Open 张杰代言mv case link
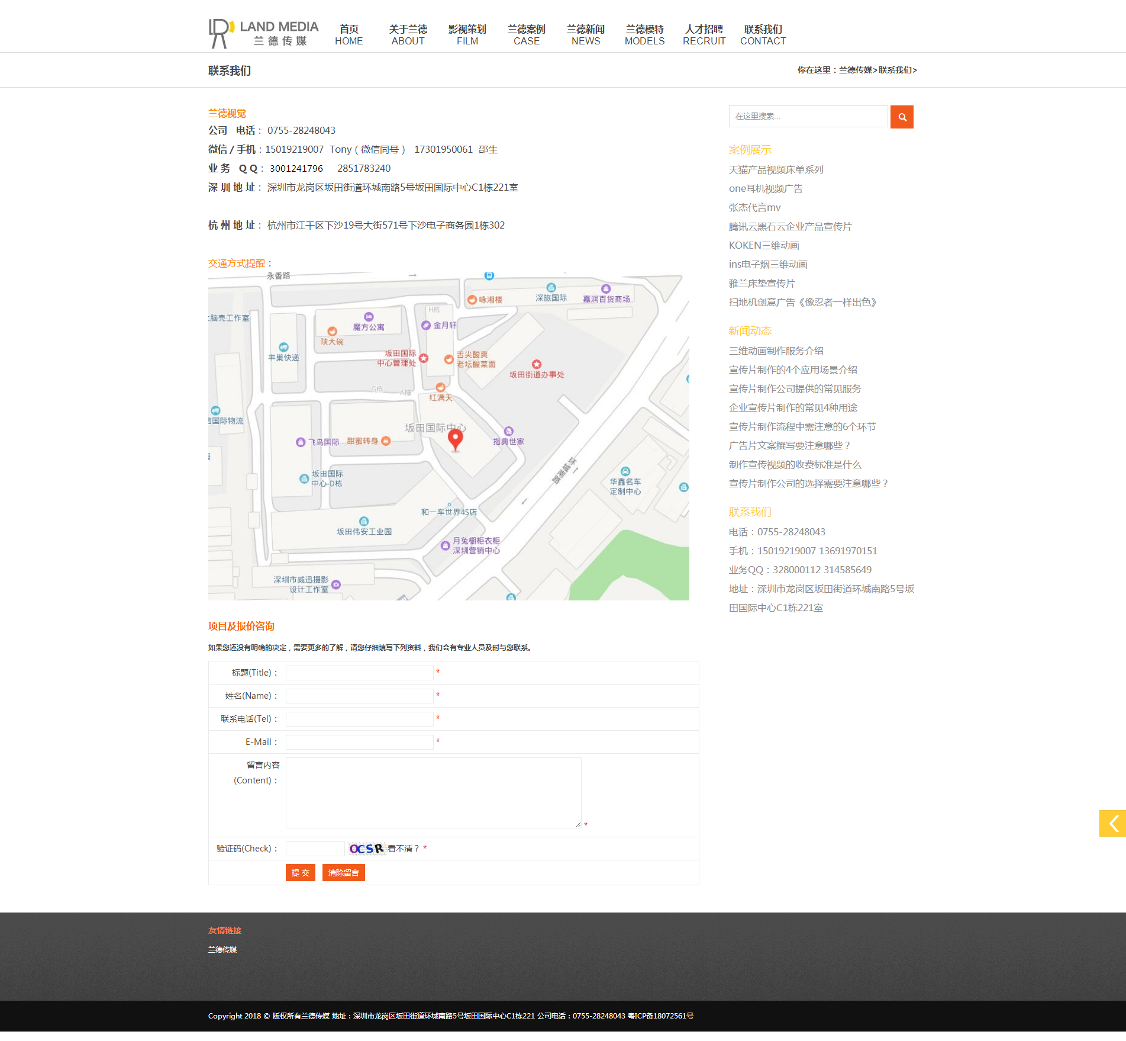 (754, 208)
